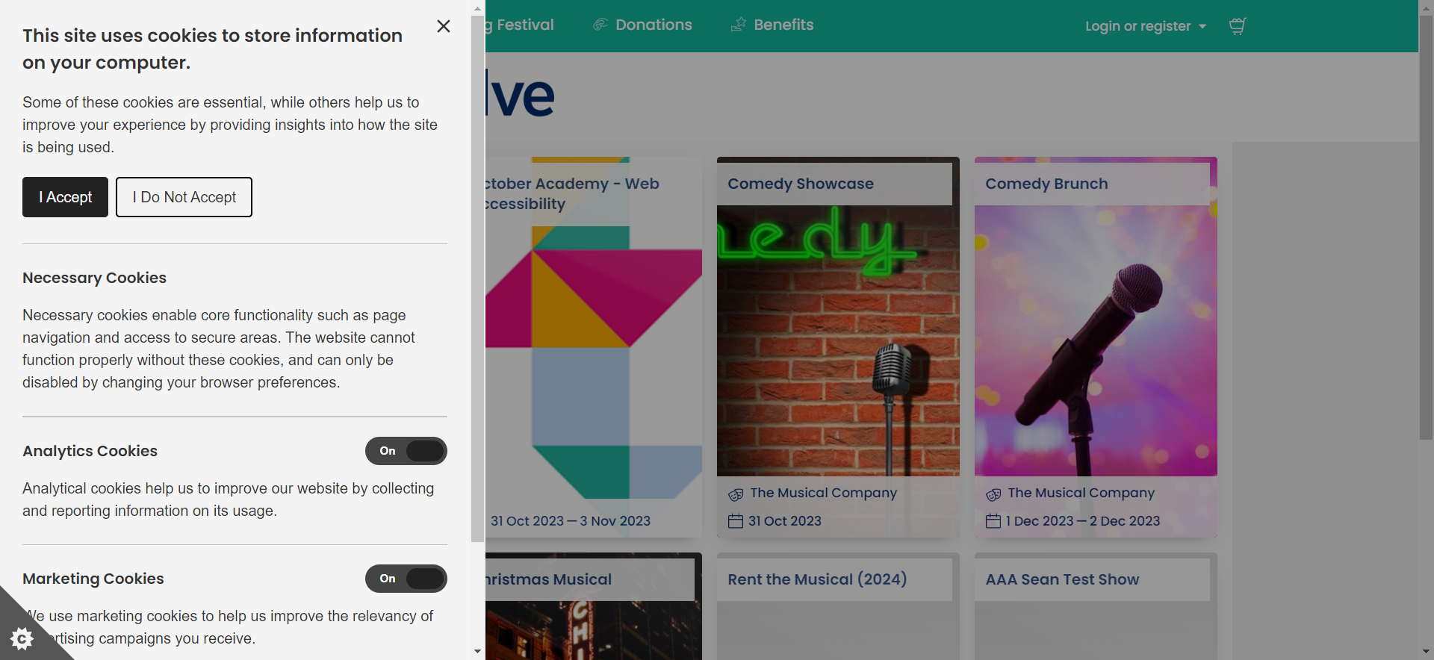1434x660 pixels.
Task: Open the AAA Sean Test Show event
Action: pyautogui.click(x=1062, y=579)
